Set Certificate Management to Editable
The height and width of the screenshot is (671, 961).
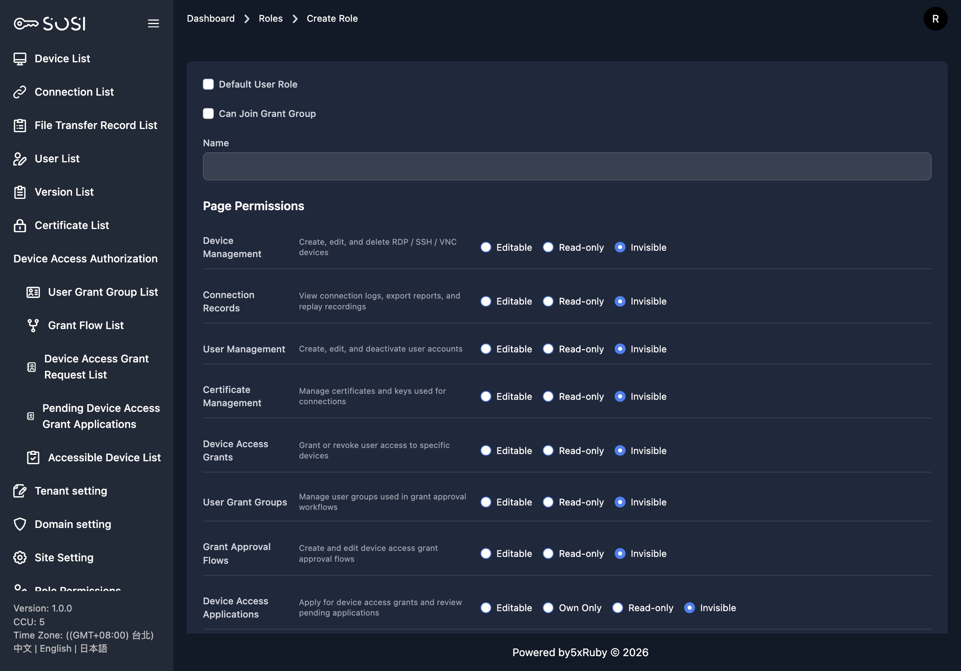click(486, 397)
